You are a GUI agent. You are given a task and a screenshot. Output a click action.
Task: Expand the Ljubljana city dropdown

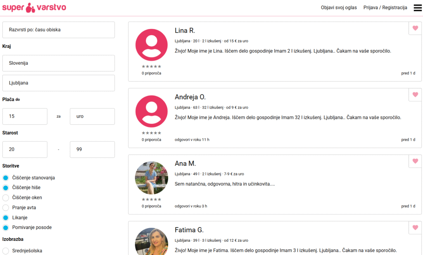(59, 83)
